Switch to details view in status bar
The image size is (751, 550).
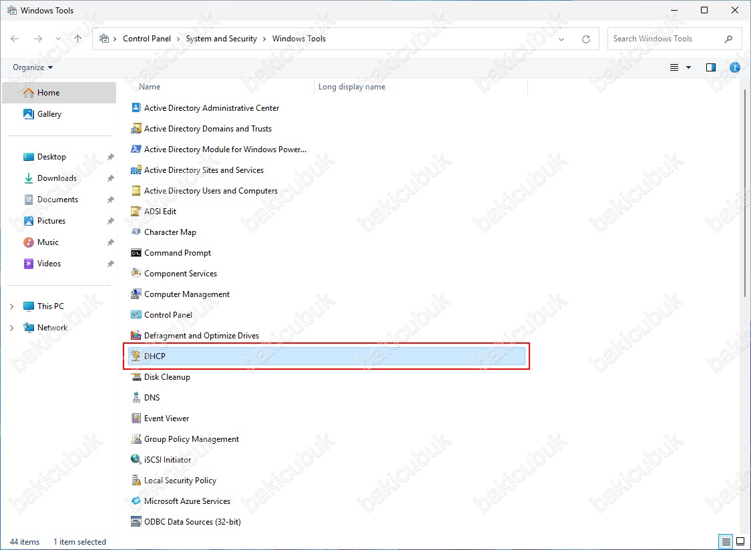click(726, 541)
